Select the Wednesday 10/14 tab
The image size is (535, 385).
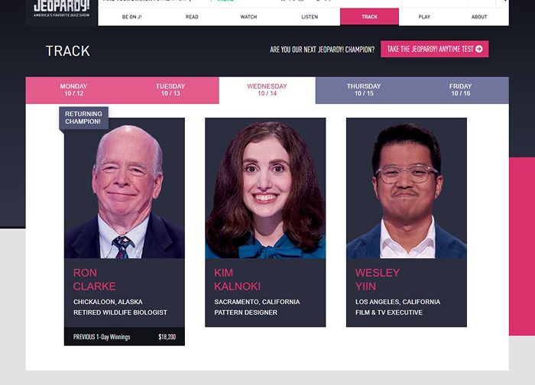coord(267,90)
